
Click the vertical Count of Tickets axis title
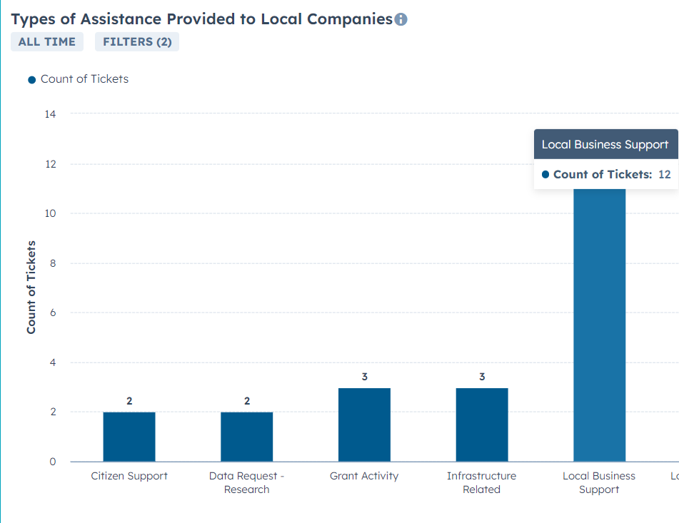point(31,288)
